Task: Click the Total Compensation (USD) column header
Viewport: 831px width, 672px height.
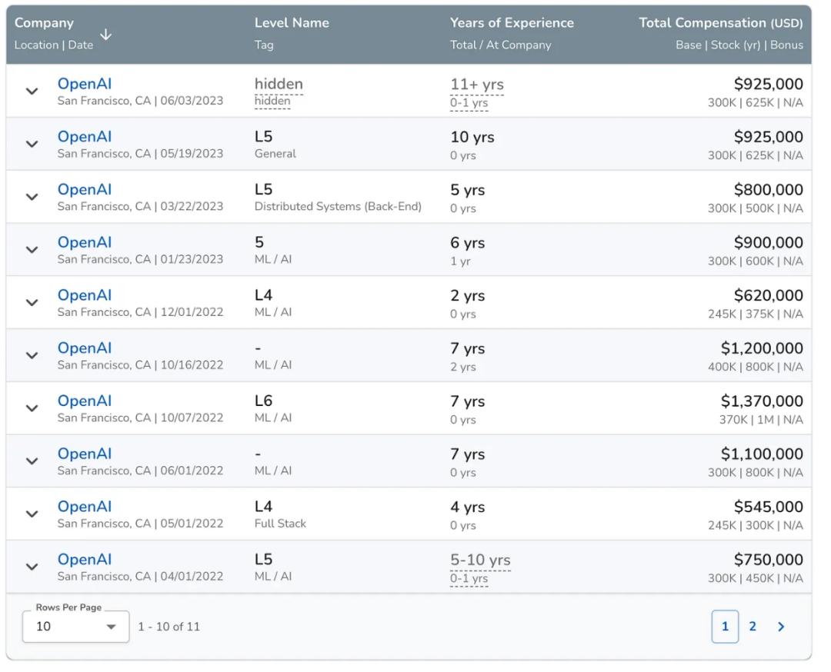Action: (x=721, y=23)
